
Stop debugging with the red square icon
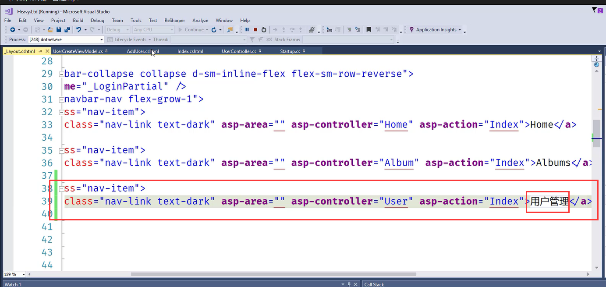[x=255, y=30]
